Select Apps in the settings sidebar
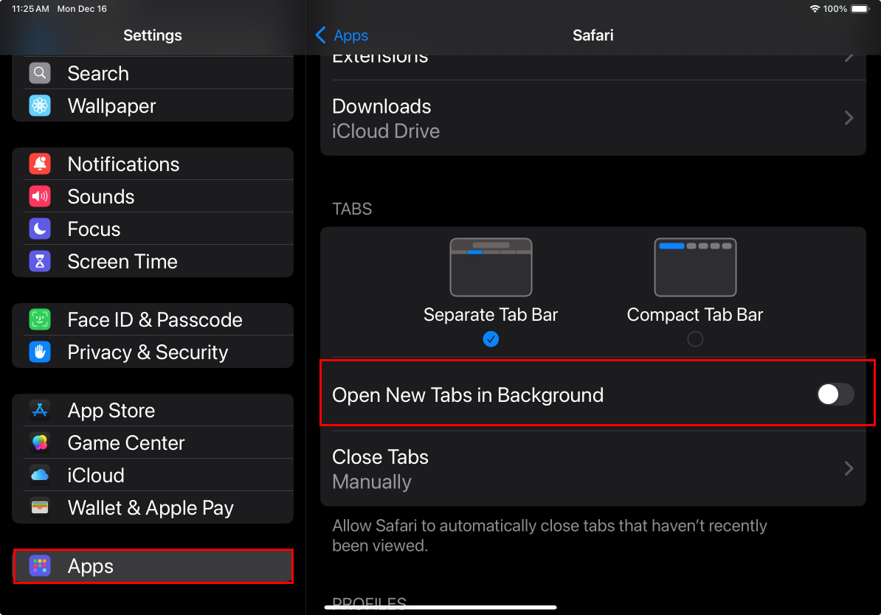This screenshot has height=615, width=881. point(153,566)
